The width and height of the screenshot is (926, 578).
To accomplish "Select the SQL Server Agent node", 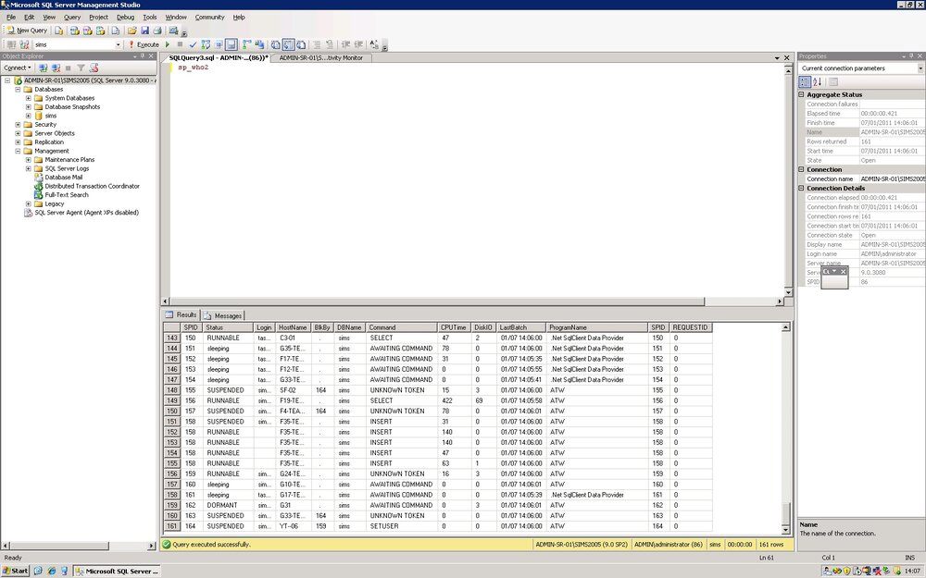I will pyautogui.click(x=86, y=213).
